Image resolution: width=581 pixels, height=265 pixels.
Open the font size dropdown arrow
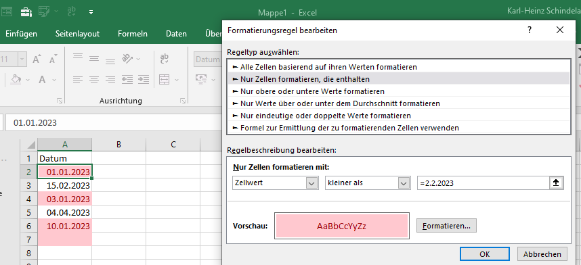22,59
